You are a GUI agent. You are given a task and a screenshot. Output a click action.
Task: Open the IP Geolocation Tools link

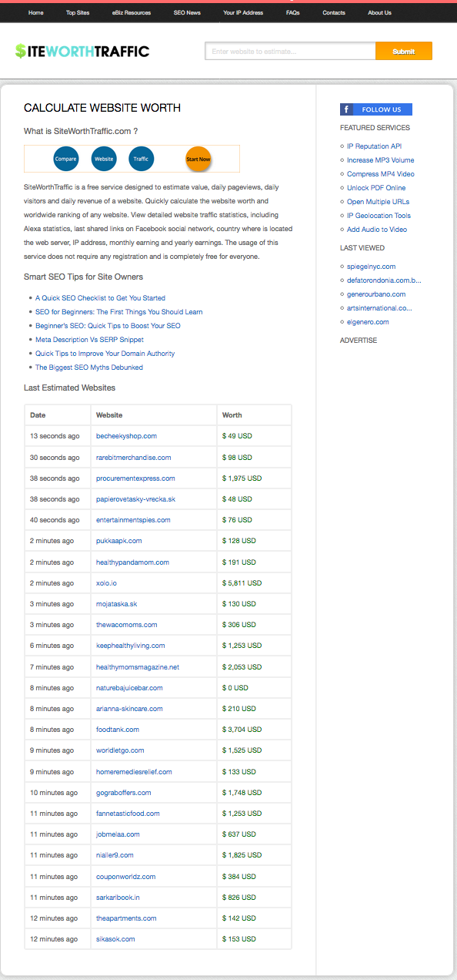379,216
